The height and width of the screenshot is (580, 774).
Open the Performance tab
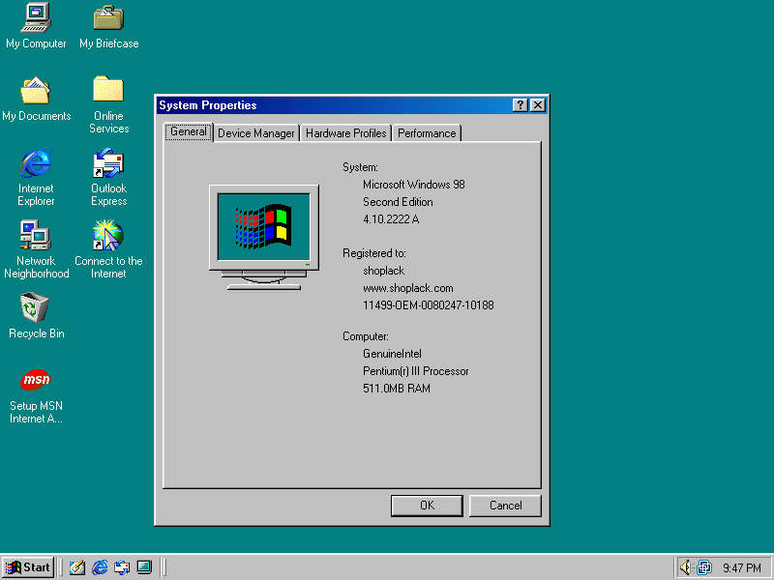[x=427, y=133]
